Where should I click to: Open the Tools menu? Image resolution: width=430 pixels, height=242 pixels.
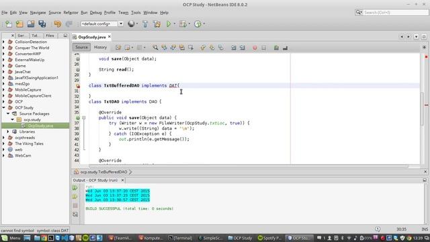[136, 13]
